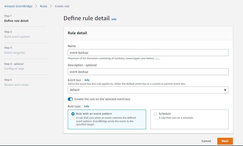Open Info link next to Event bus
This screenshot has width=243, height=146.
pos(87,80)
